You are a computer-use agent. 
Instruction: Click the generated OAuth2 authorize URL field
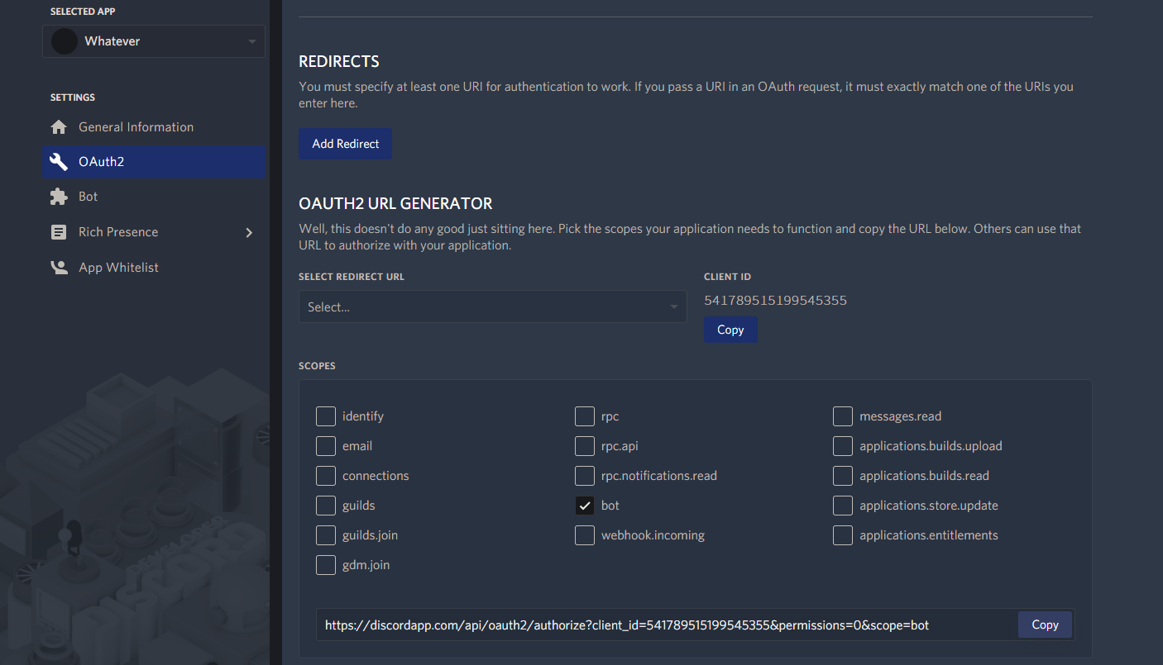(667, 625)
